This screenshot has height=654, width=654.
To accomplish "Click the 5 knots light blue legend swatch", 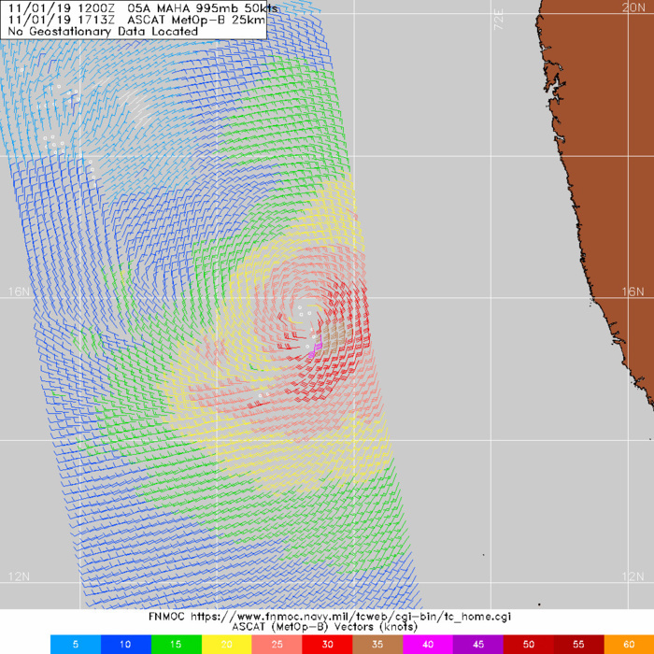I will tap(75, 645).
